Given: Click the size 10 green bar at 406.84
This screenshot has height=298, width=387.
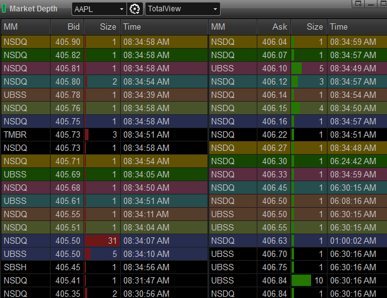Looking at the screenshot, I should (x=301, y=281).
